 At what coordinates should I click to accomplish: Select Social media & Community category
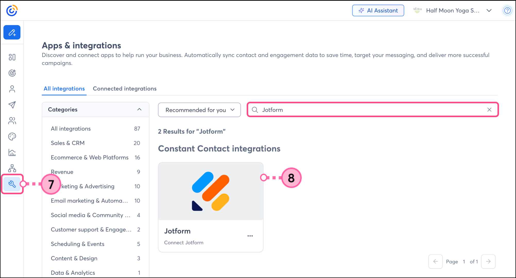96,215
